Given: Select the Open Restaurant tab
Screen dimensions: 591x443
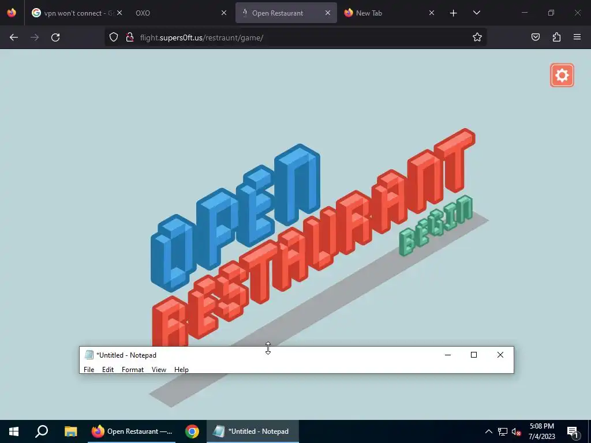Looking at the screenshot, I should (x=286, y=13).
